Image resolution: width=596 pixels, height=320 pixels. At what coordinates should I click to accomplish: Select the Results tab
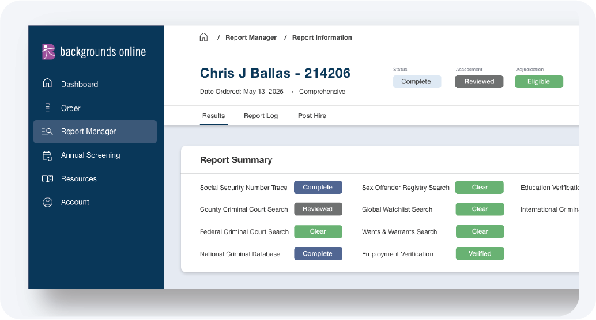point(213,116)
